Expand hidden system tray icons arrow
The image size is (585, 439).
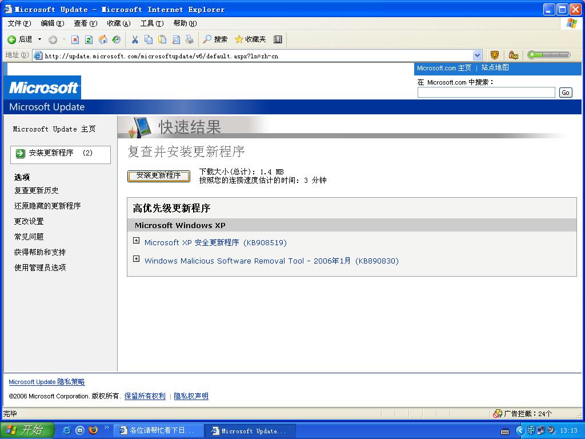coord(520,431)
